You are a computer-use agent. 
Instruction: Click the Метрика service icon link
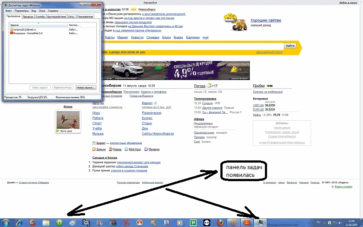pyautogui.click(x=152, y=150)
